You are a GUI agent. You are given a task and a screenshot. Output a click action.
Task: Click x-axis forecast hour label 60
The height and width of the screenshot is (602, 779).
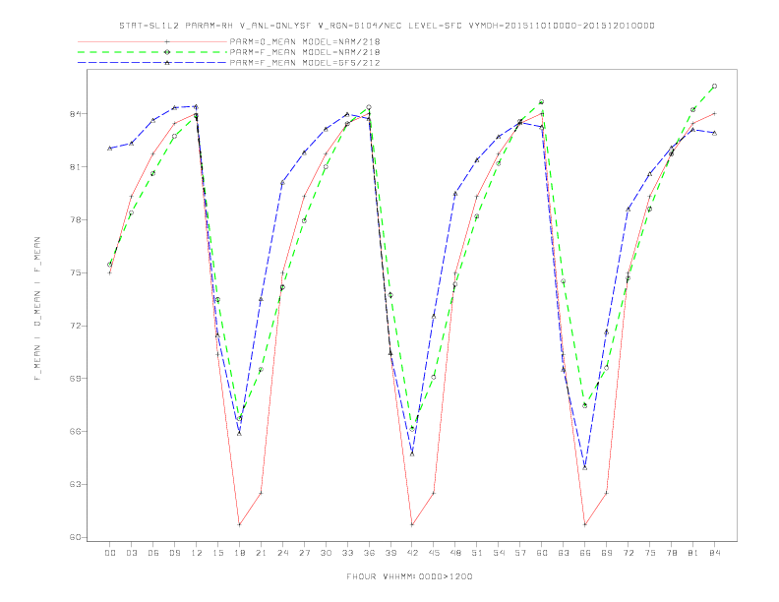542,553
